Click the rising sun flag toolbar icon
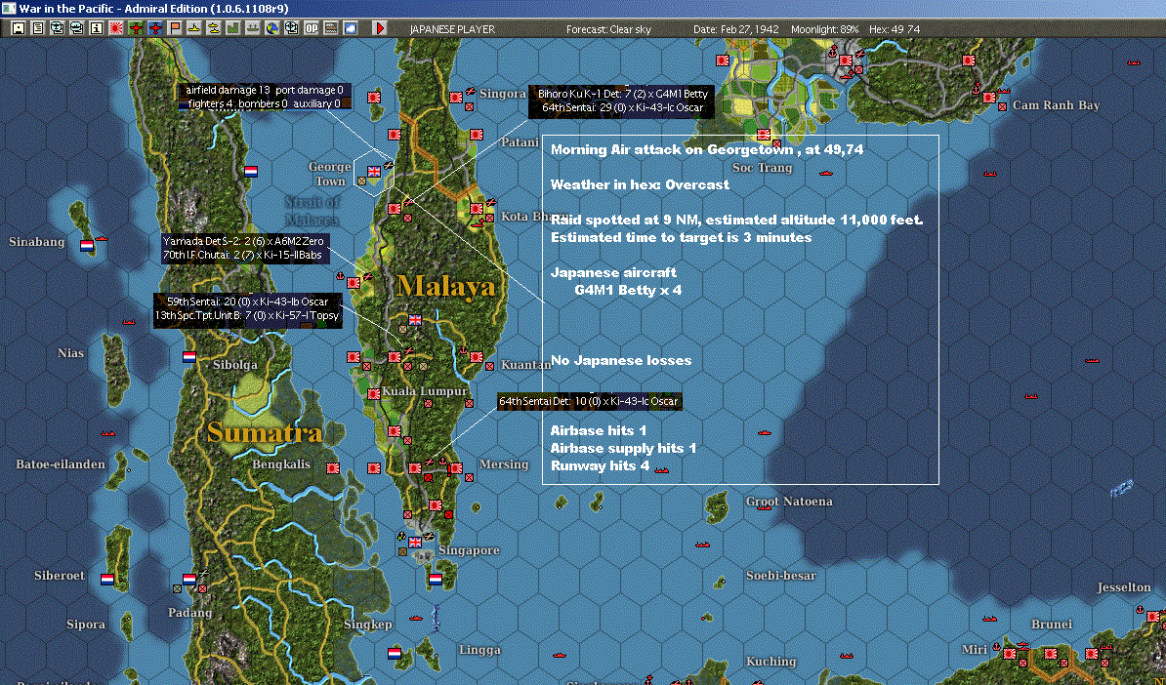The width and height of the screenshot is (1166, 685). click(x=116, y=28)
